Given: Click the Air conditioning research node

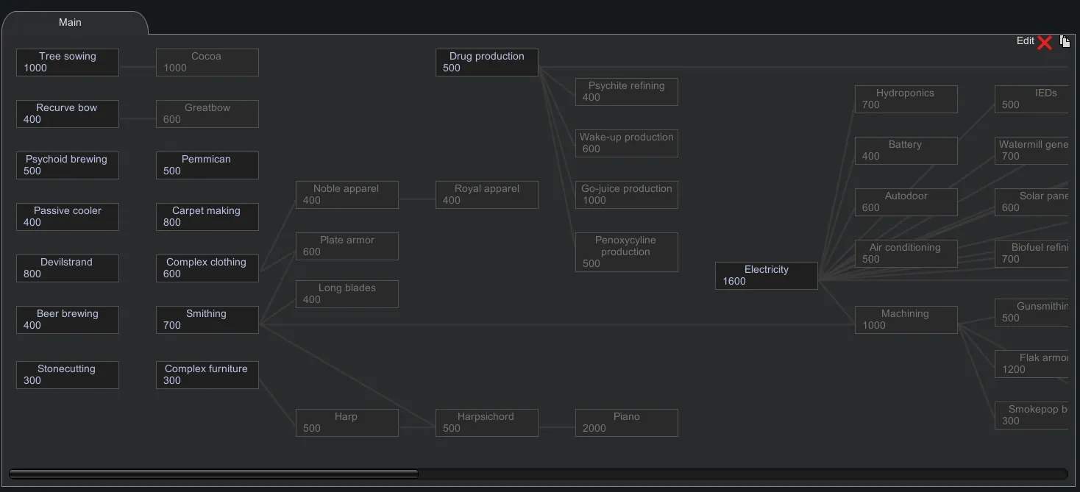Looking at the screenshot, I should coord(906,254).
